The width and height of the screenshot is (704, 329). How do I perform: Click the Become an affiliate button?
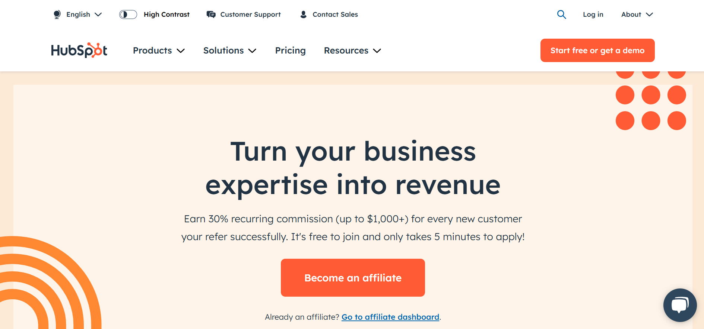[353, 278]
